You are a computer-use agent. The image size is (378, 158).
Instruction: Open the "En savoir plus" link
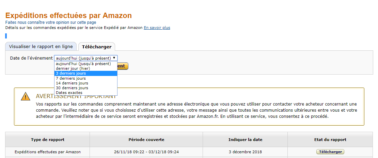(157, 28)
